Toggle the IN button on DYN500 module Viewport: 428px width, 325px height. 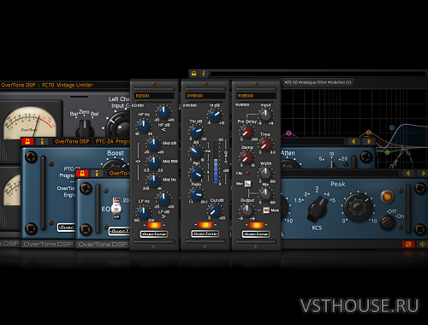[x=205, y=225]
